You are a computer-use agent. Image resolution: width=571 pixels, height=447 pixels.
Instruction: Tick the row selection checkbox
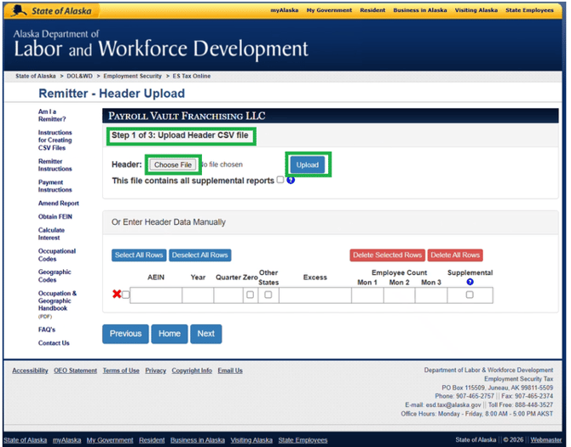click(125, 295)
